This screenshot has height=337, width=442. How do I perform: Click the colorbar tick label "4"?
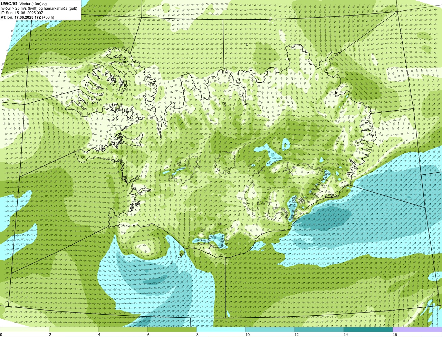[99, 335]
